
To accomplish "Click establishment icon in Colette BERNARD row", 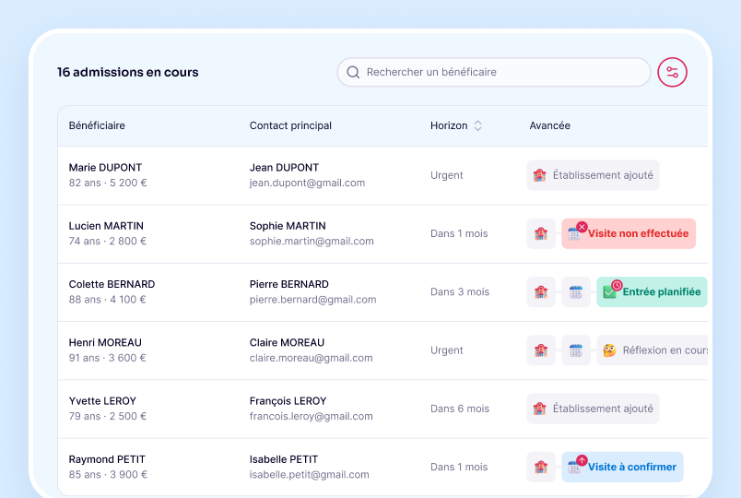I will click(541, 291).
